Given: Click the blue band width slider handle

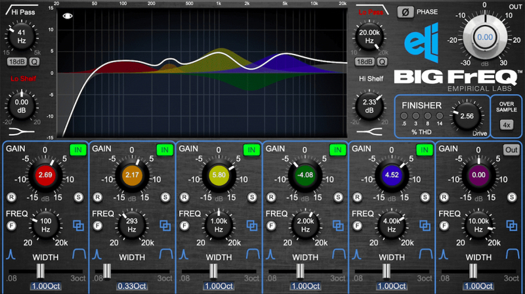Looking at the screenshot, I should pyautogui.click(x=387, y=271).
